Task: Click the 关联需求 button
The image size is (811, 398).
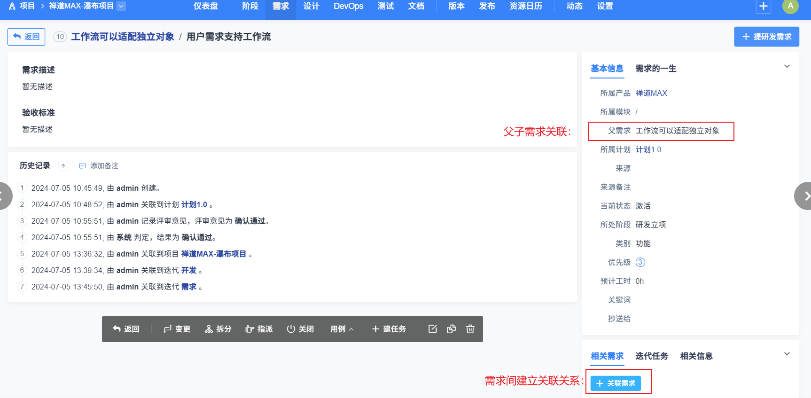Action: pos(616,383)
